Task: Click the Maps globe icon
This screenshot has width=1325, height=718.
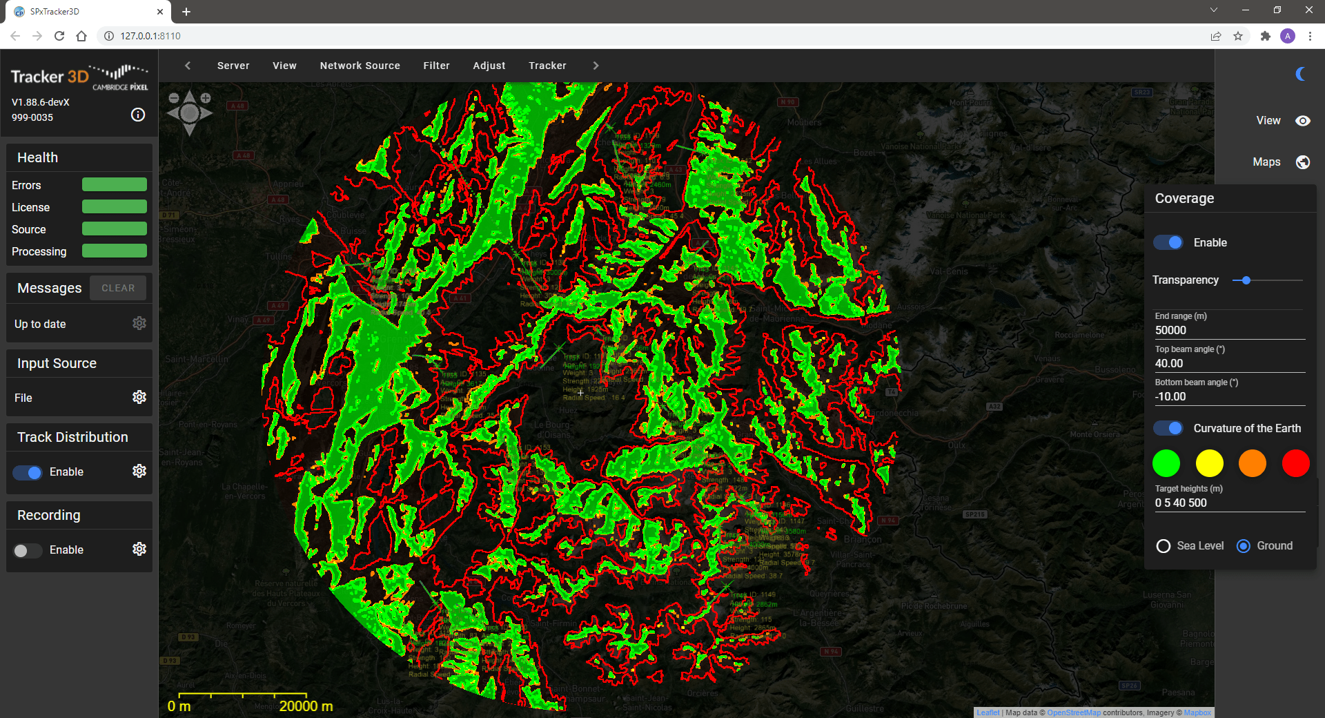Action: pyautogui.click(x=1302, y=162)
